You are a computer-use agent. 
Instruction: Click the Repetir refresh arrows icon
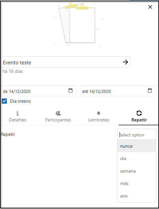coord(139,113)
